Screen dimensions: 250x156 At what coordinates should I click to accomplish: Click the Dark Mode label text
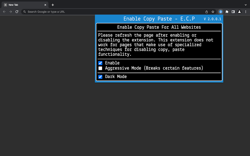[116, 76]
